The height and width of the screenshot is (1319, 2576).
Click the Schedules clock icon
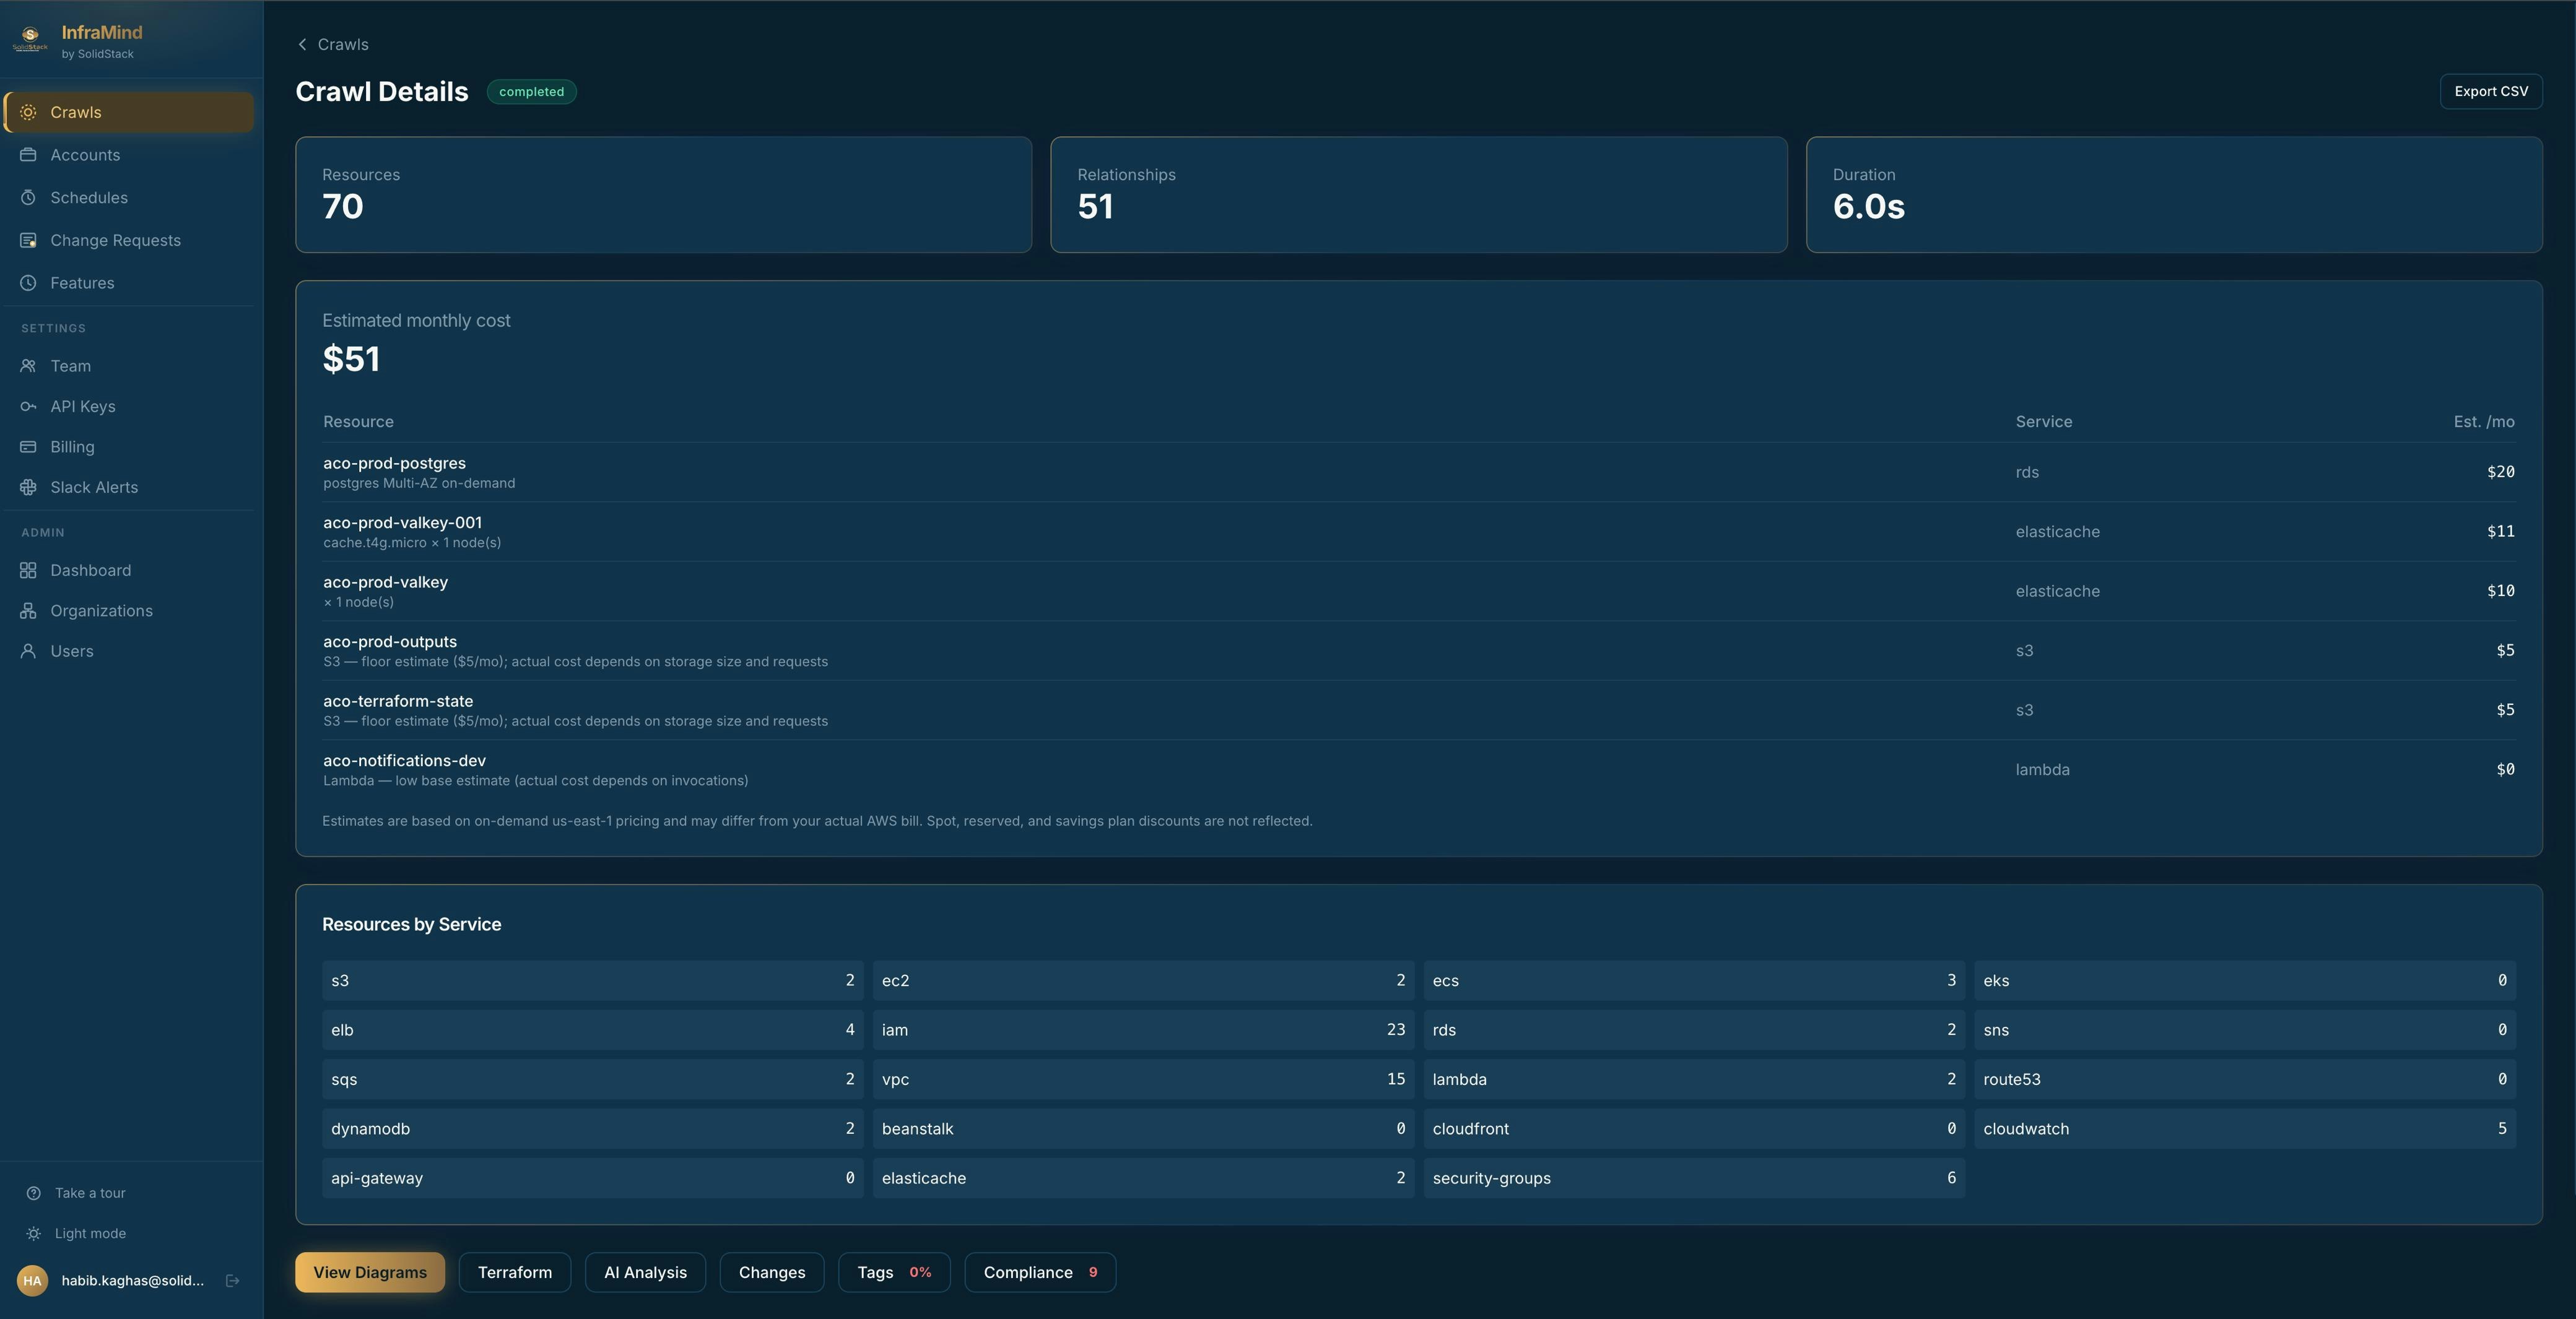28,198
